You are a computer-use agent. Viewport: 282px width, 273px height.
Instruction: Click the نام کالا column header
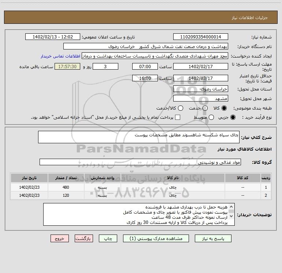172,178
